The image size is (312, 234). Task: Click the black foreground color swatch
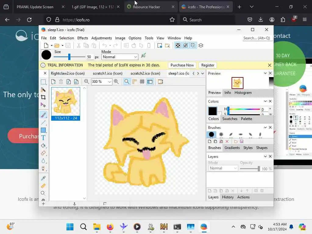click(x=212, y=111)
